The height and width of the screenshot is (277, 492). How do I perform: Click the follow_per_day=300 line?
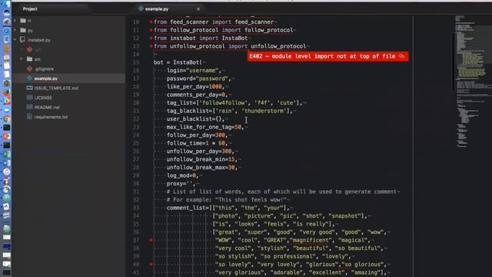tap(198, 135)
